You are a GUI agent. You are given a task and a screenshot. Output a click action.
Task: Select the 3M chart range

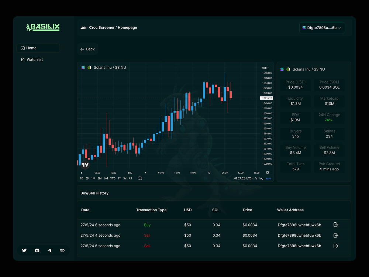(100, 178)
